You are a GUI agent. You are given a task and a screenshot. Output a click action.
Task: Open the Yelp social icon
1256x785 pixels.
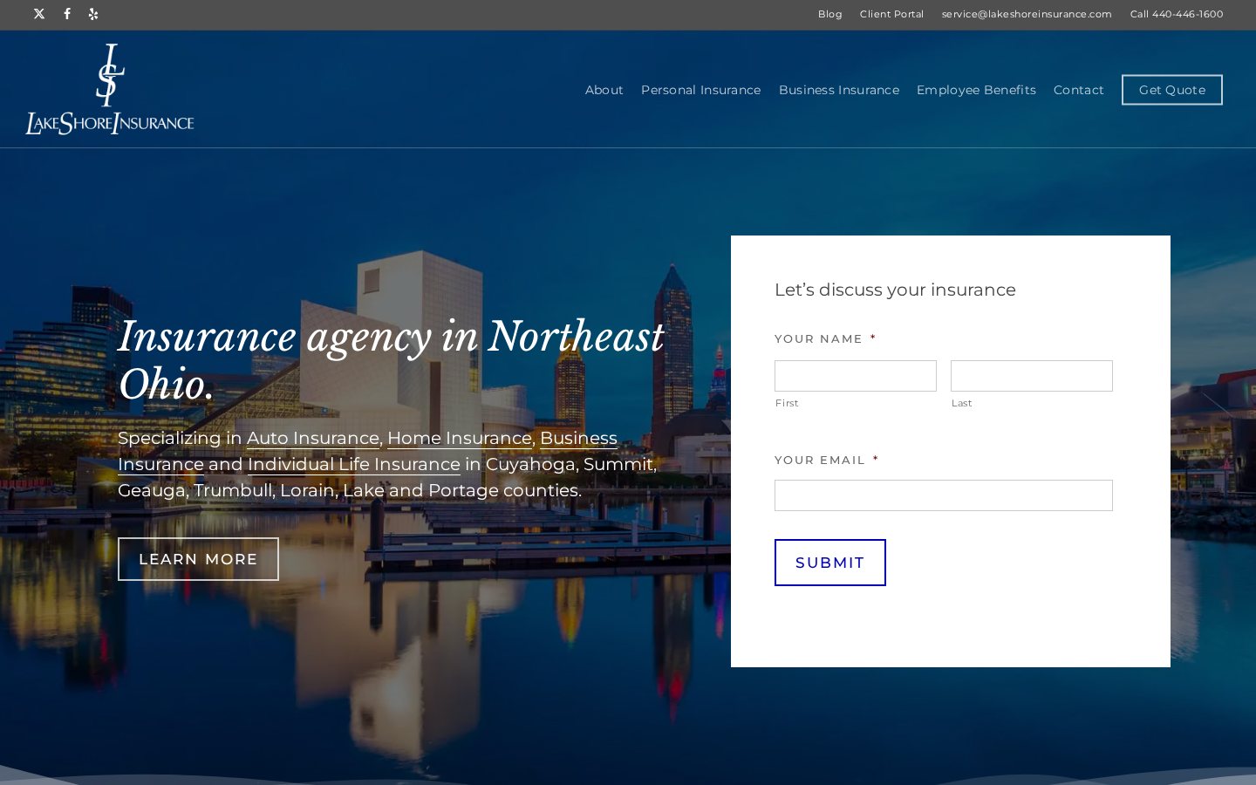(x=93, y=14)
